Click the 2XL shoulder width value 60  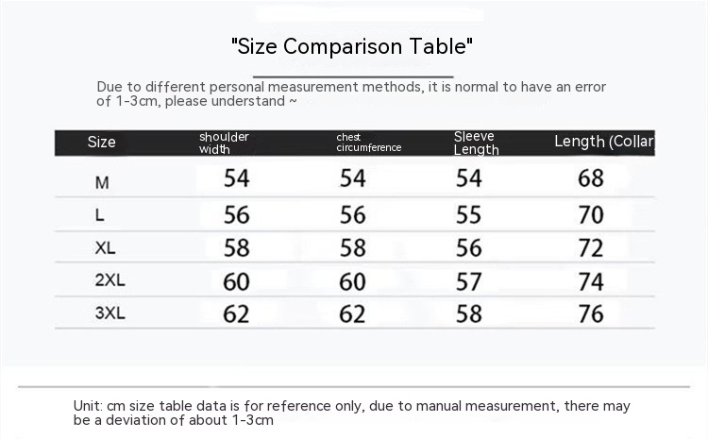(236, 281)
